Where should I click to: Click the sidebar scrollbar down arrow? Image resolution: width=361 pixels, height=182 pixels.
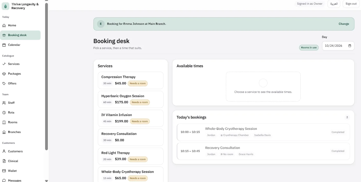pyautogui.click(x=46, y=181)
